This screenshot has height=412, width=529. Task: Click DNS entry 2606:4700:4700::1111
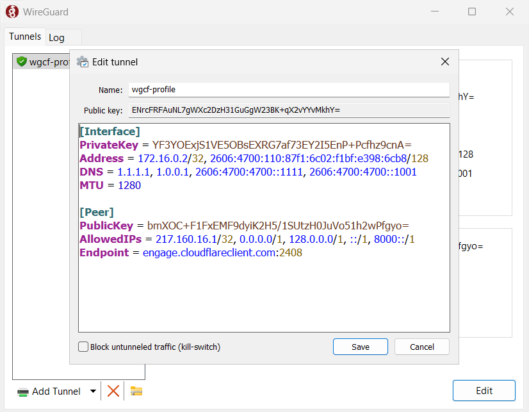(x=249, y=172)
